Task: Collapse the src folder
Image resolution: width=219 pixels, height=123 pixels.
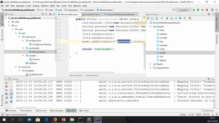Action: click(x=9, y=26)
